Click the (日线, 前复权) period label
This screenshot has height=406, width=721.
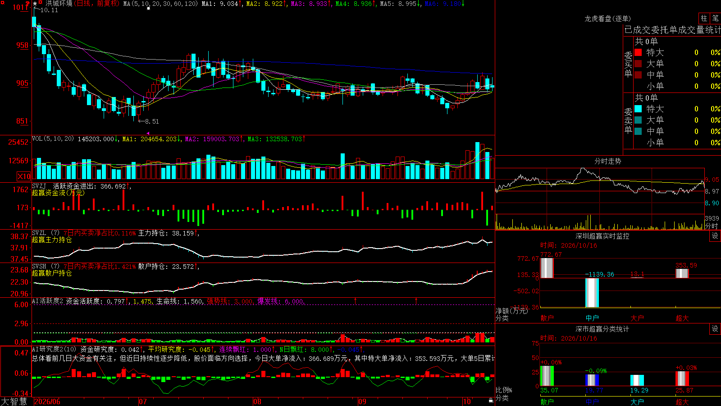click(x=96, y=4)
